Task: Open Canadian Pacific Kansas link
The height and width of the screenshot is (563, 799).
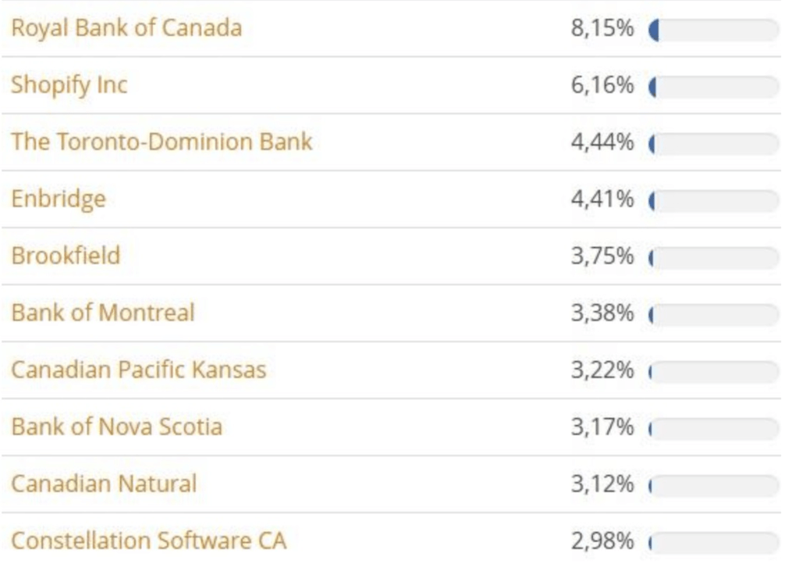Action: tap(138, 370)
